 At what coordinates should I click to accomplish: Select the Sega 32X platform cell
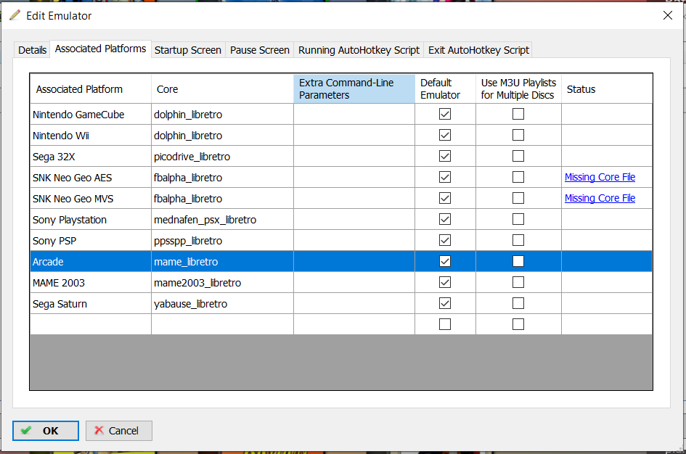(91, 157)
